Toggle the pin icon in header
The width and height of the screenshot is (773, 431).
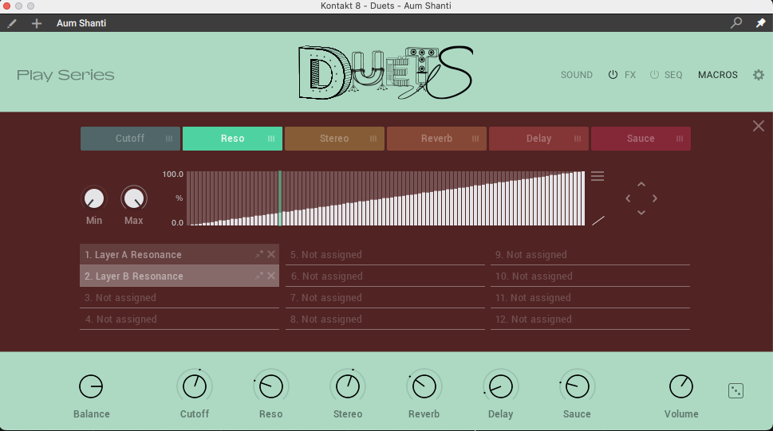coord(761,22)
